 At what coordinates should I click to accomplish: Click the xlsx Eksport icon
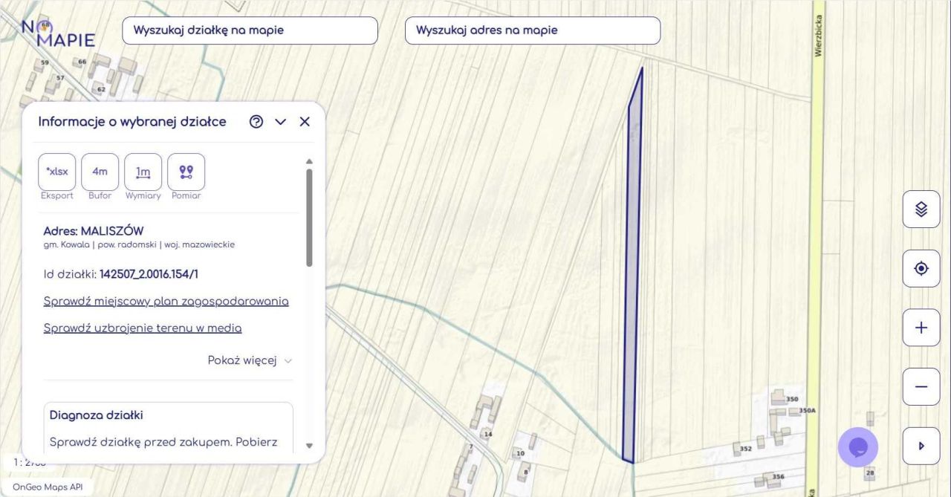[57, 172]
